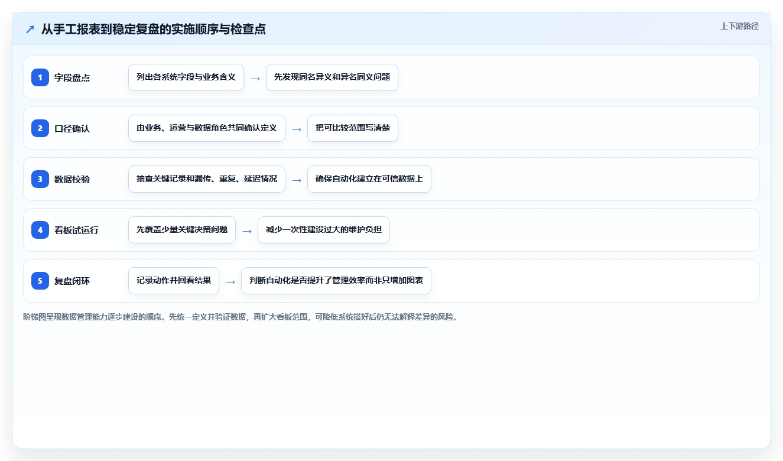
Task: Open the 列出各系统字段与业务含义 box
Action: tap(186, 77)
